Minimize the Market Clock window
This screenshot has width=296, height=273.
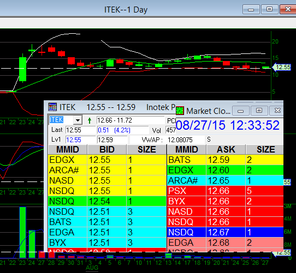[240, 111]
